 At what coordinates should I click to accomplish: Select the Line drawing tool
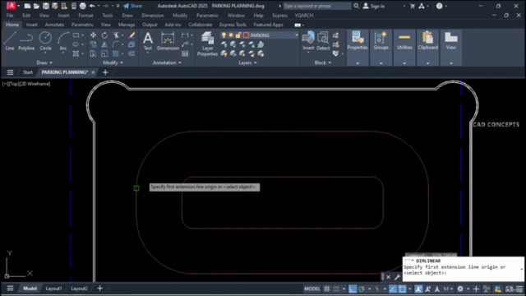tap(10, 41)
